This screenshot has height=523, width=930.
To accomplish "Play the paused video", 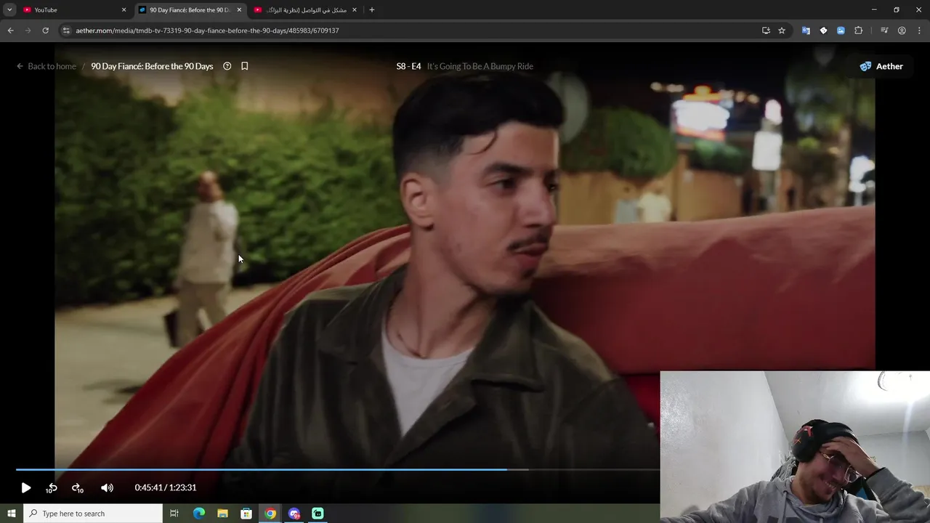I will click(x=26, y=488).
